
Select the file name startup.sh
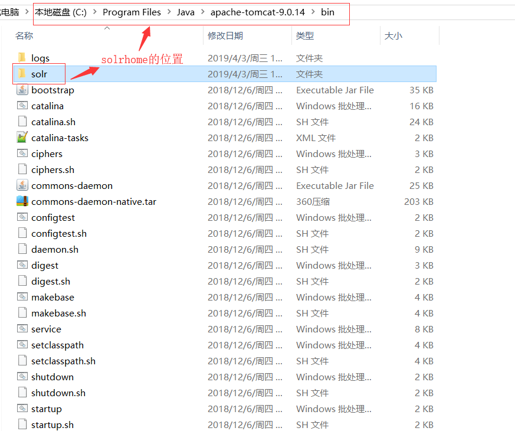click(53, 425)
